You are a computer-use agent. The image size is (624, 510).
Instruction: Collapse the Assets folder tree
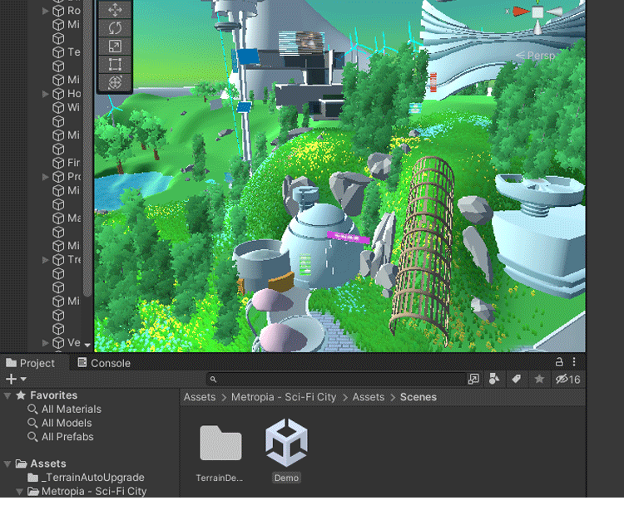point(7,464)
